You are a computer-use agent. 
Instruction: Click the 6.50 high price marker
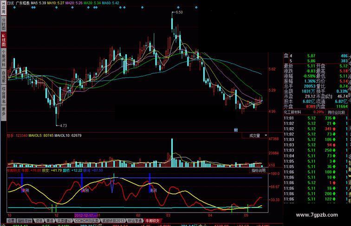point(179,13)
